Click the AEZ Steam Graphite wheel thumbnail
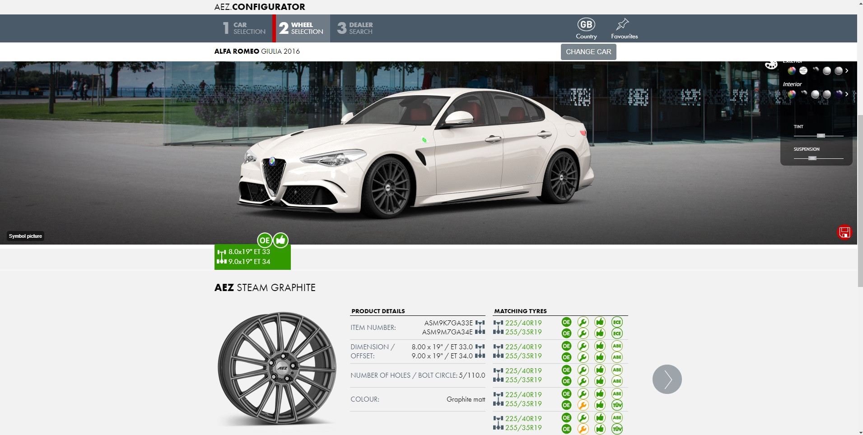The image size is (863, 435). pyautogui.click(x=277, y=369)
